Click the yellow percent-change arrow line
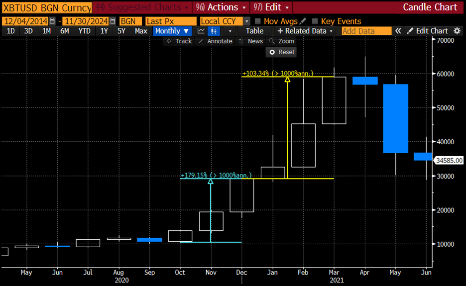This screenshot has width=466, height=286. click(287, 128)
